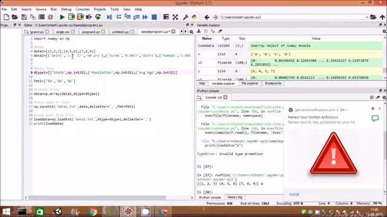Open PYTHONPATH manager Python icon
This screenshot has width=387, height=217.
tap(195, 17)
